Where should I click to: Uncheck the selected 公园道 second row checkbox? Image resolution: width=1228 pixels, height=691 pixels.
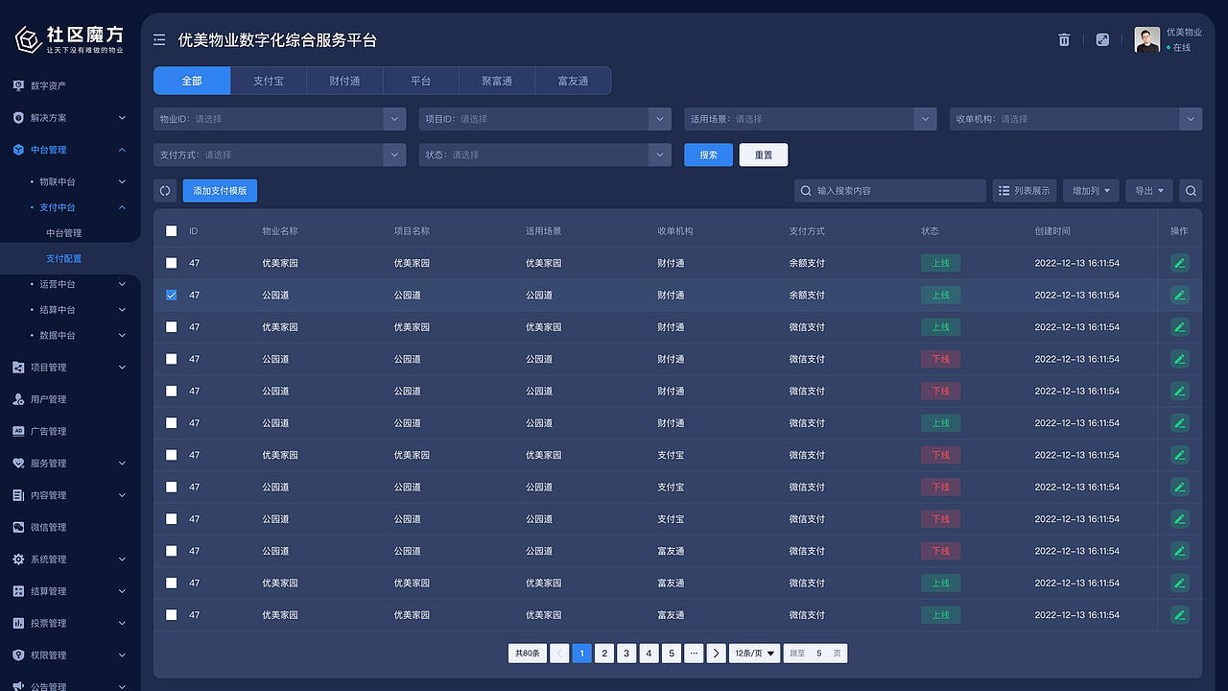171,295
